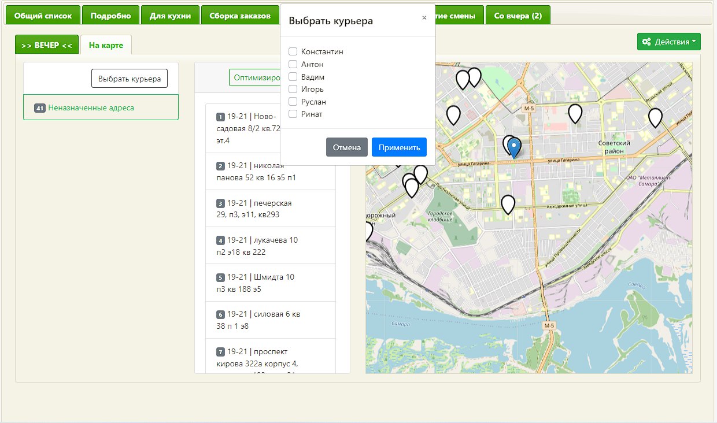Image resolution: width=717 pixels, height=423 pixels.
Task: Click the Отмена button
Action: 347,147
